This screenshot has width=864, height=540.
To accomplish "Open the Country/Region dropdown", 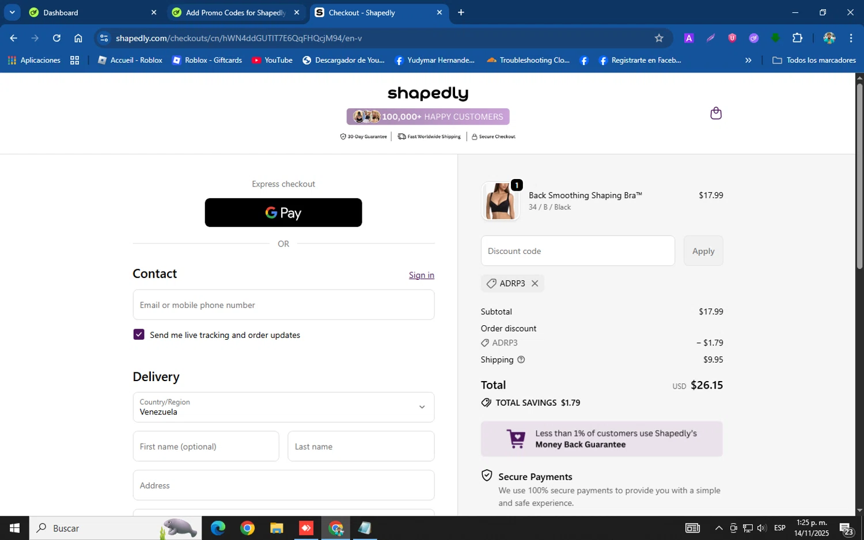I will (x=283, y=407).
